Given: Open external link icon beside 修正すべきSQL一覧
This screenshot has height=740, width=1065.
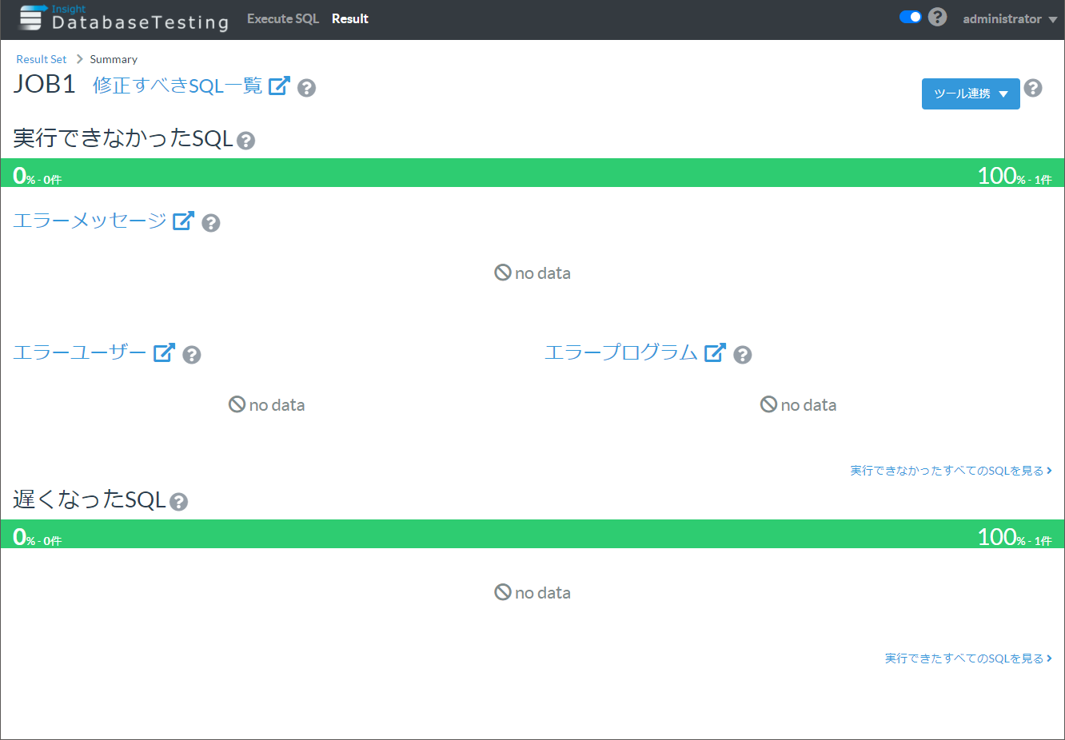Looking at the screenshot, I should 279,86.
